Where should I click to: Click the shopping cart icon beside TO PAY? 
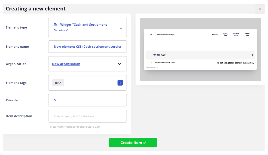tap(154, 55)
